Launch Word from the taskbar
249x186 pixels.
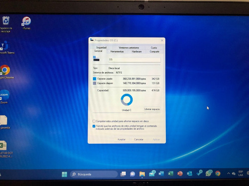pos(161,174)
